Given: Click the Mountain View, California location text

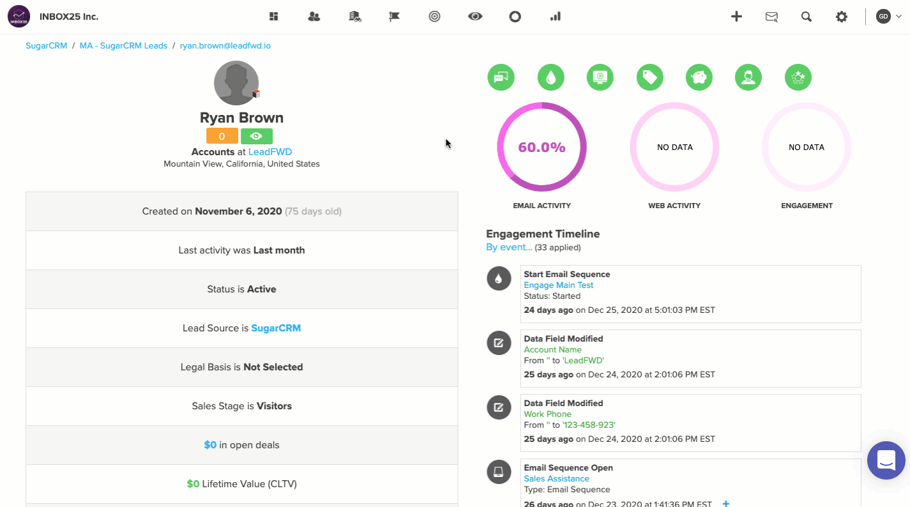Looking at the screenshot, I should (x=241, y=164).
